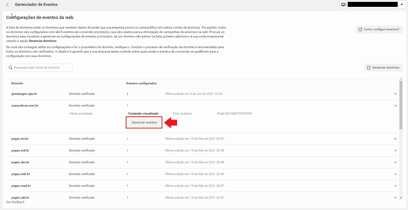Viewport: 408px width, 210px height.
Task: Click the pages.ind.br domain name
Action: (x=20, y=150)
